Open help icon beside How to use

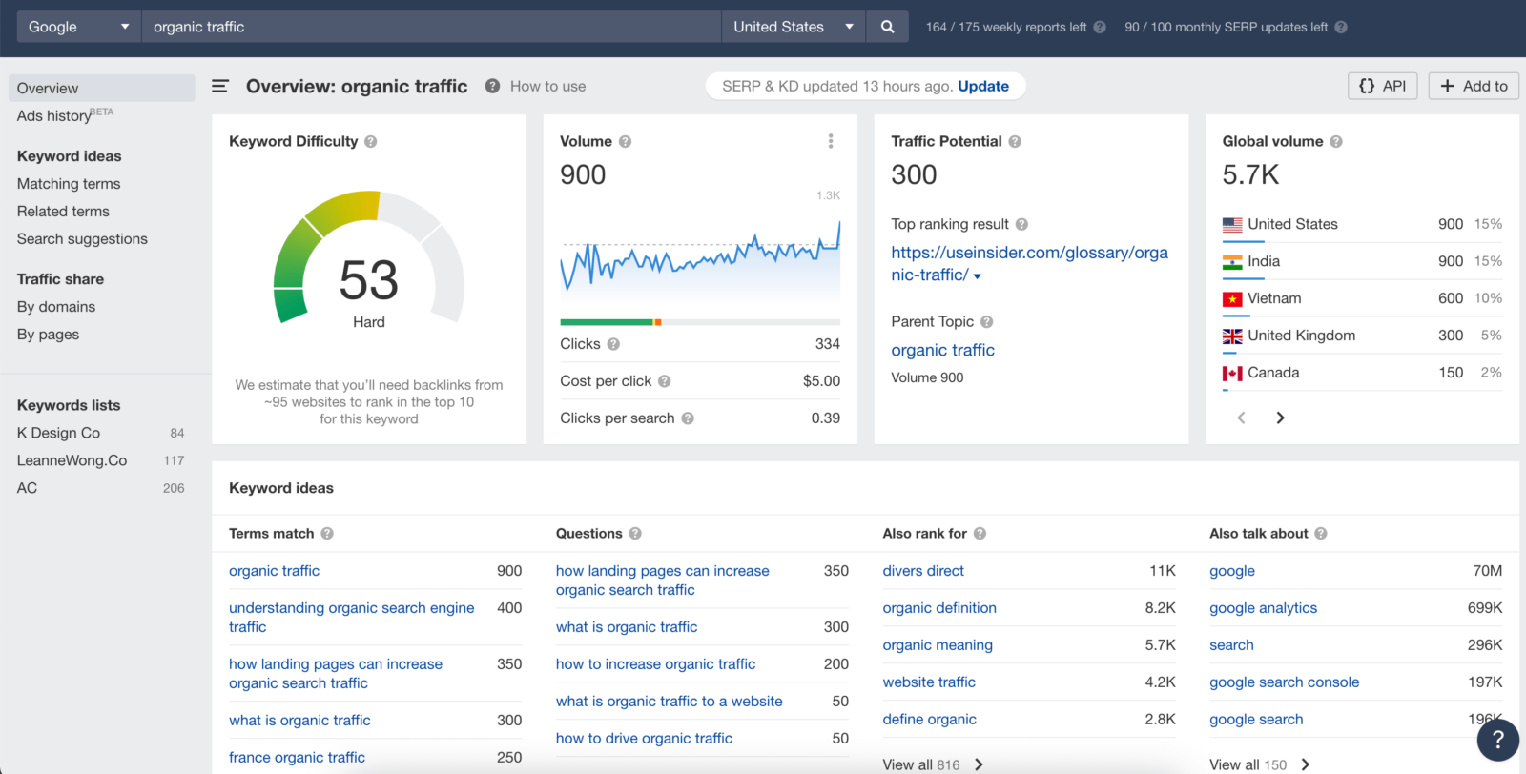[492, 86]
